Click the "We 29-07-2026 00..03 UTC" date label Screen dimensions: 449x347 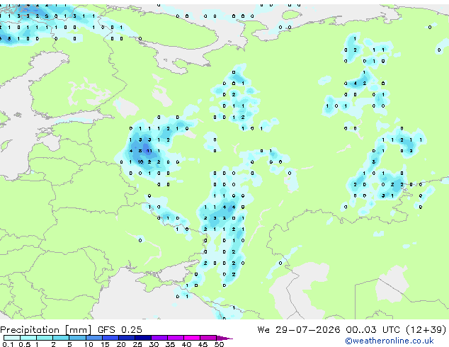[329, 330]
